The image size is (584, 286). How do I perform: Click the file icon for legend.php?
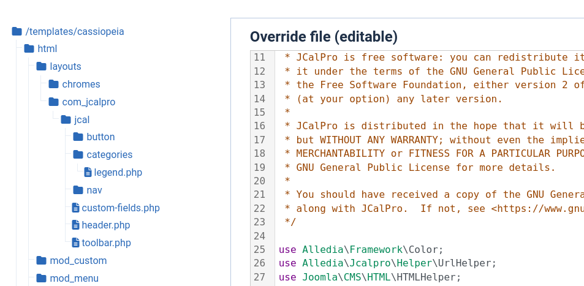[x=88, y=173]
